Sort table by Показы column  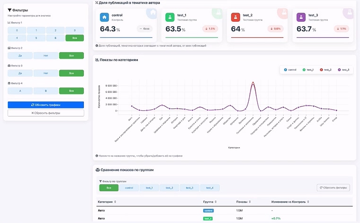pos(243,202)
